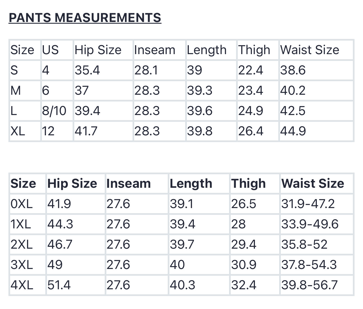
Task: Click the 35.4 hip size value
Action: click(x=87, y=70)
